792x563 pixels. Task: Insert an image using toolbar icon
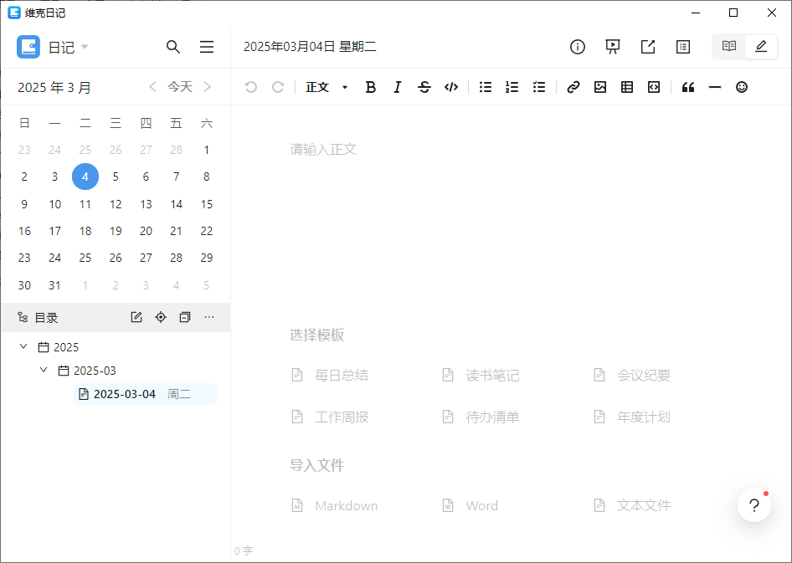point(600,87)
